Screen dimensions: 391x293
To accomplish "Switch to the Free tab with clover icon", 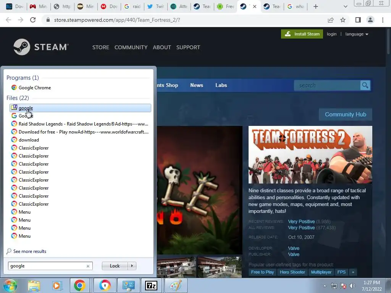I will (x=225, y=6).
